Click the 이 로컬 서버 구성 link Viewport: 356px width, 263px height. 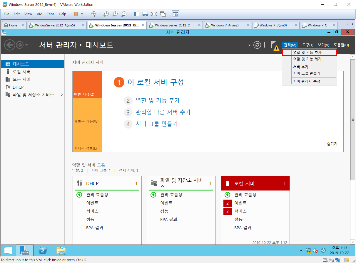pyautogui.click(x=156, y=82)
